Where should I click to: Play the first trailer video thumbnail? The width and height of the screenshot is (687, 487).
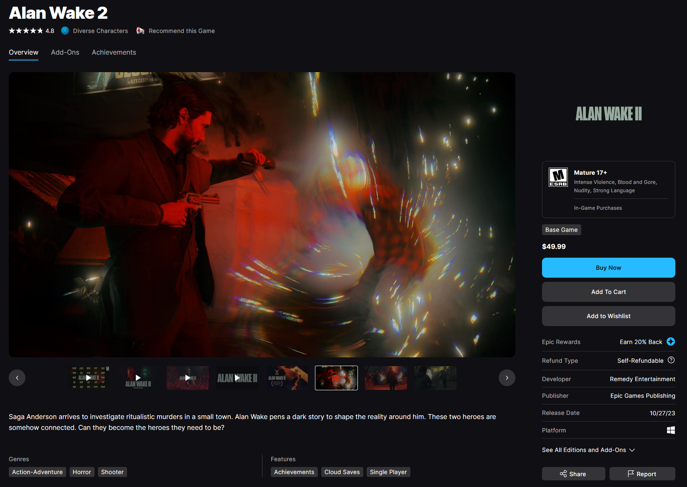pos(88,378)
